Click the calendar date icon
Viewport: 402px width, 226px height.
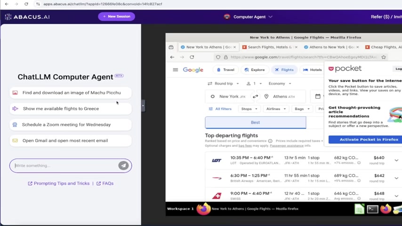pyautogui.click(x=318, y=97)
